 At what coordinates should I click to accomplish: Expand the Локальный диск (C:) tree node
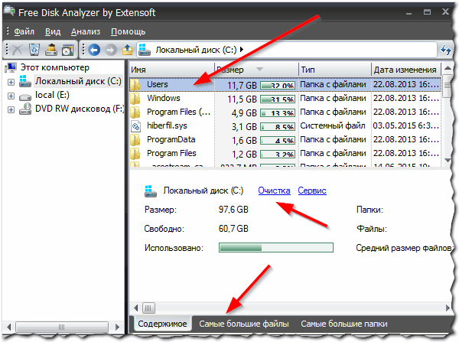click(x=11, y=83)
